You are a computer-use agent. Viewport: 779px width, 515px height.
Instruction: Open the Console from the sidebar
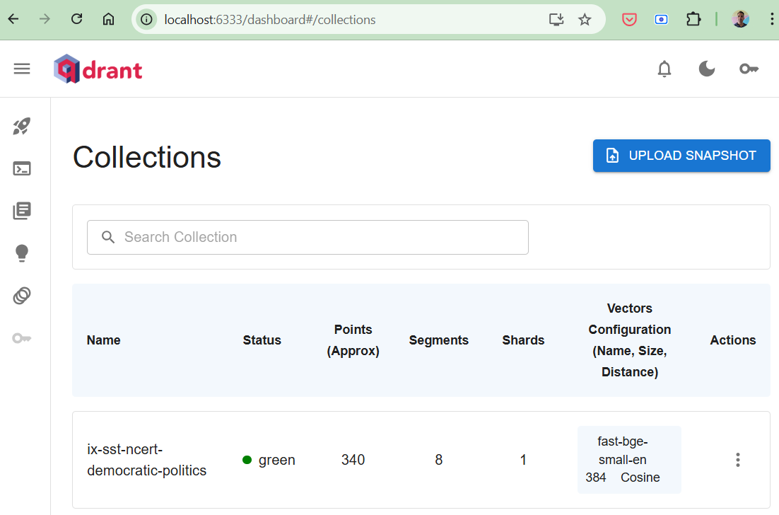22,168
